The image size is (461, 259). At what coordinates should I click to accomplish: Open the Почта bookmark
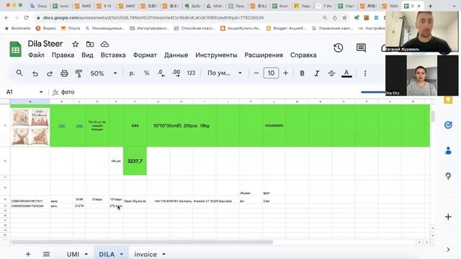click(71, 28)
